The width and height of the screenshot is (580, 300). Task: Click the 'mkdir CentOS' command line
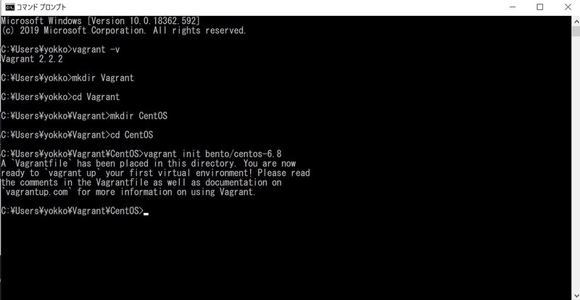[84, 116]
